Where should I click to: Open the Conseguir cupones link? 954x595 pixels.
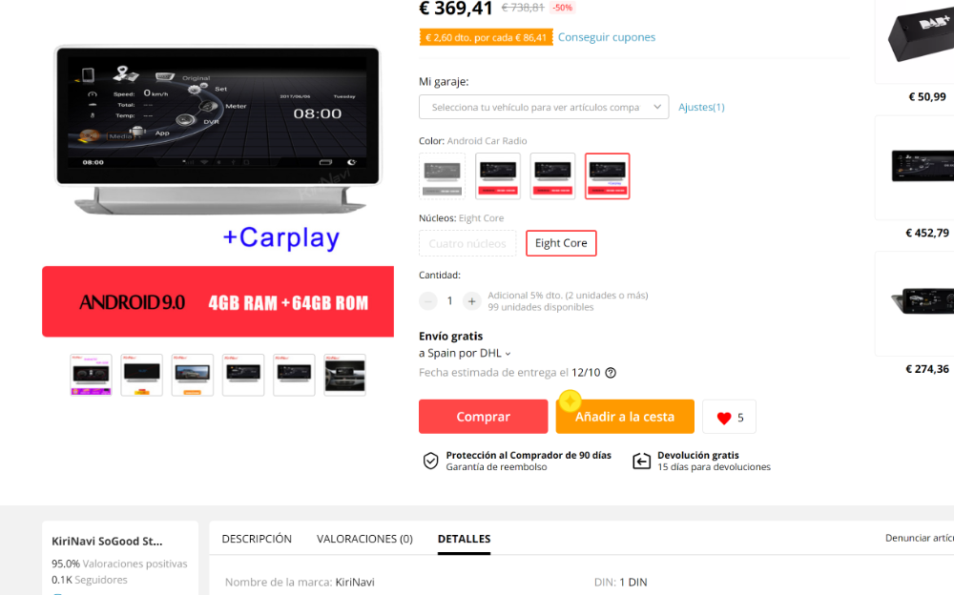click(x=607, y=37)
